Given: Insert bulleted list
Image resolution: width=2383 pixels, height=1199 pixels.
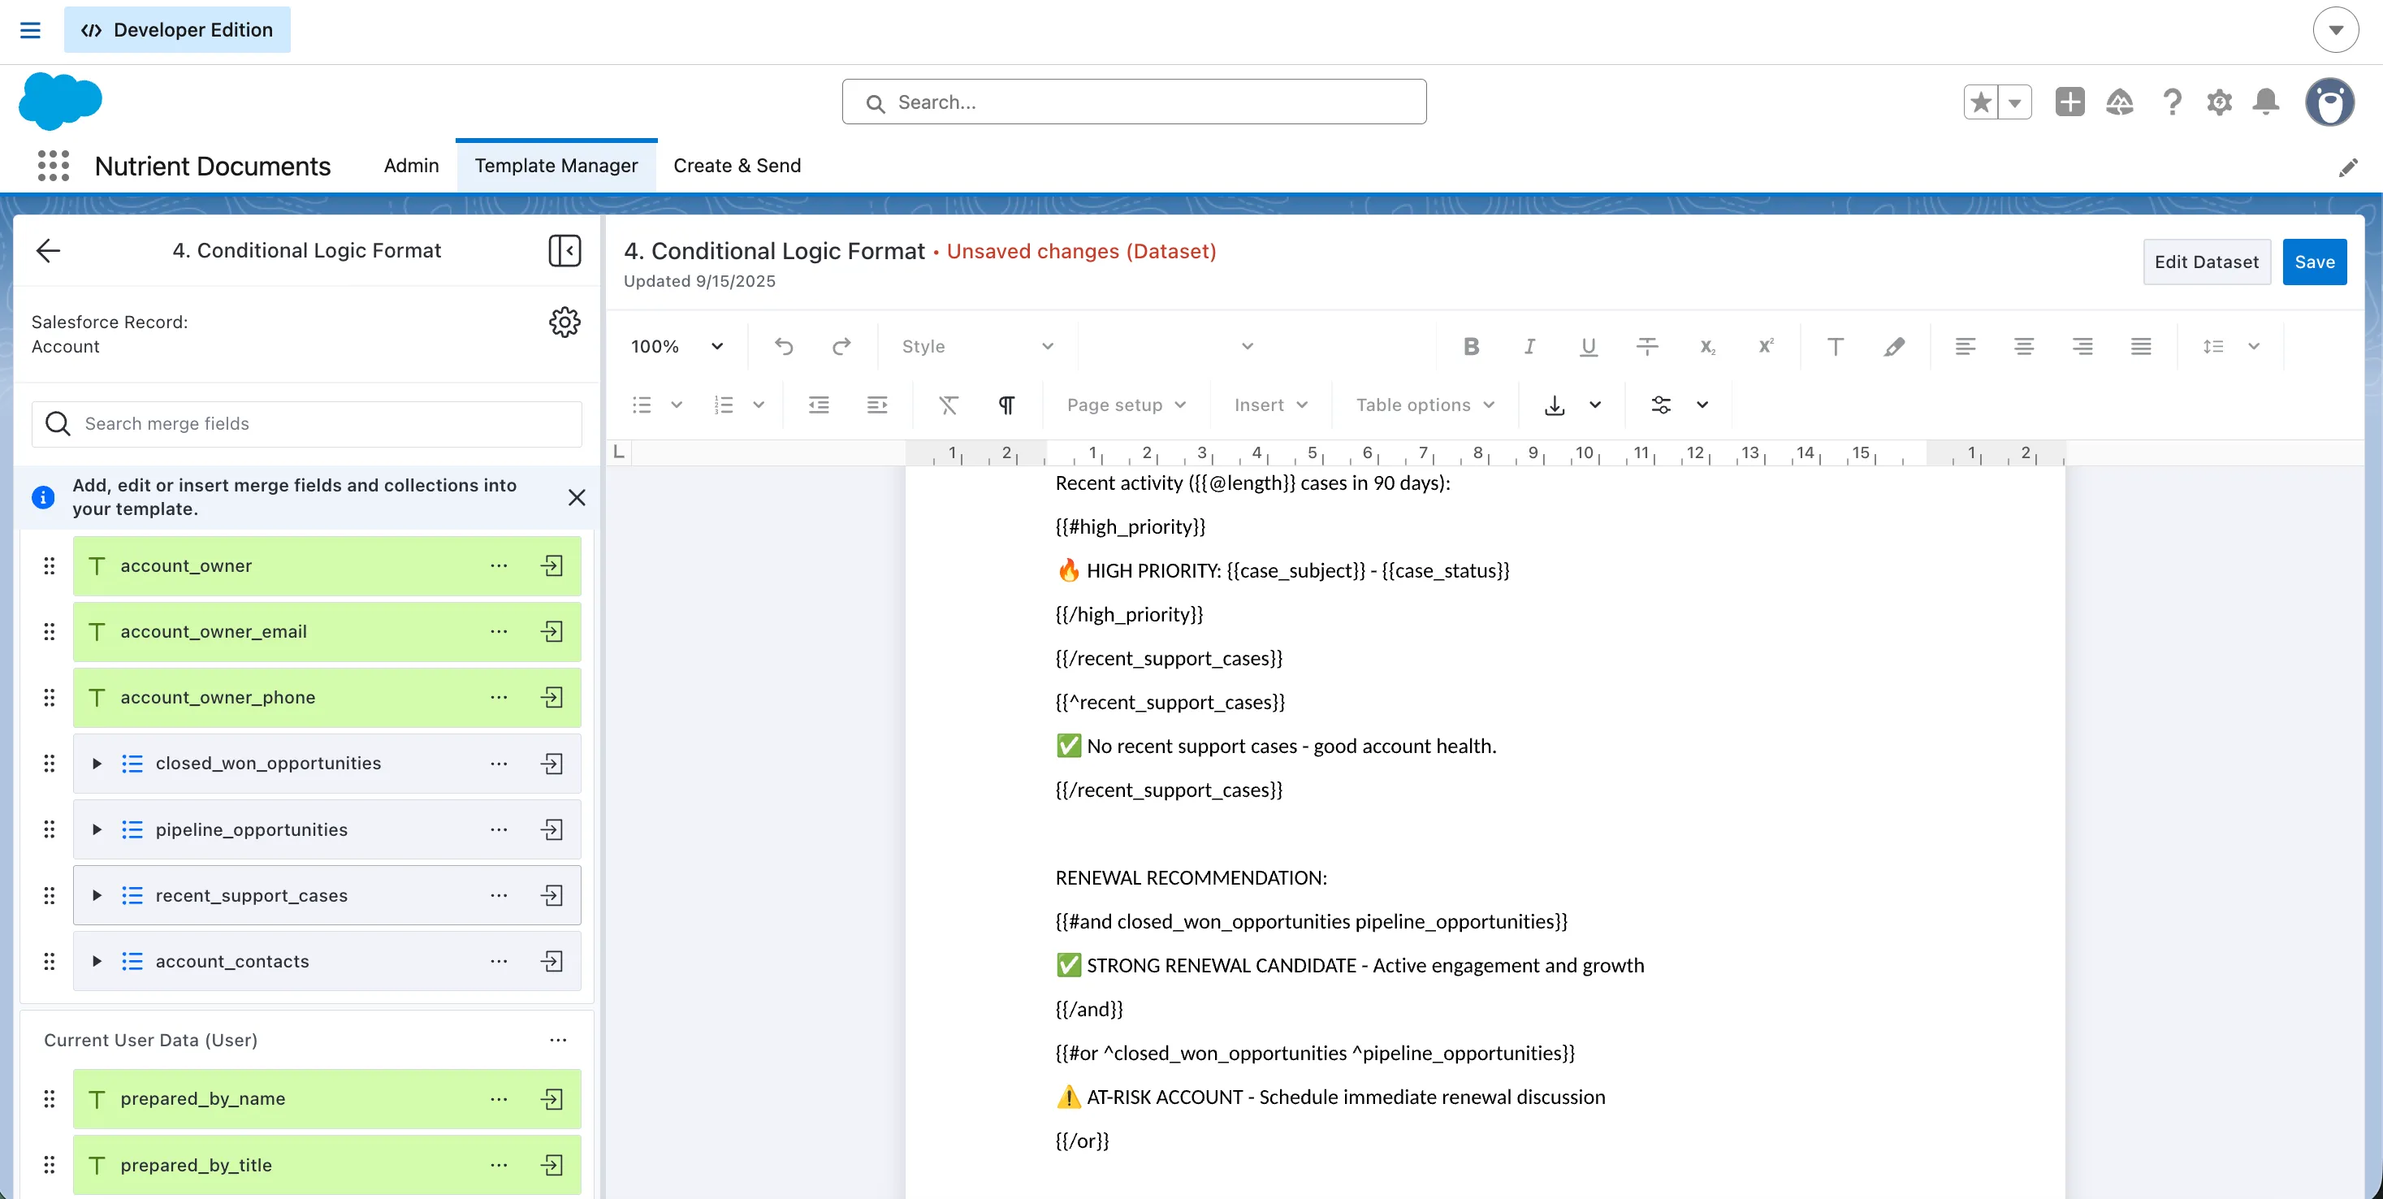Looking at the screenshot, I should pyautogui.click(x=642, y=405).
